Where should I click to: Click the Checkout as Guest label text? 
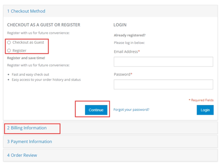(x=28, y=42)
